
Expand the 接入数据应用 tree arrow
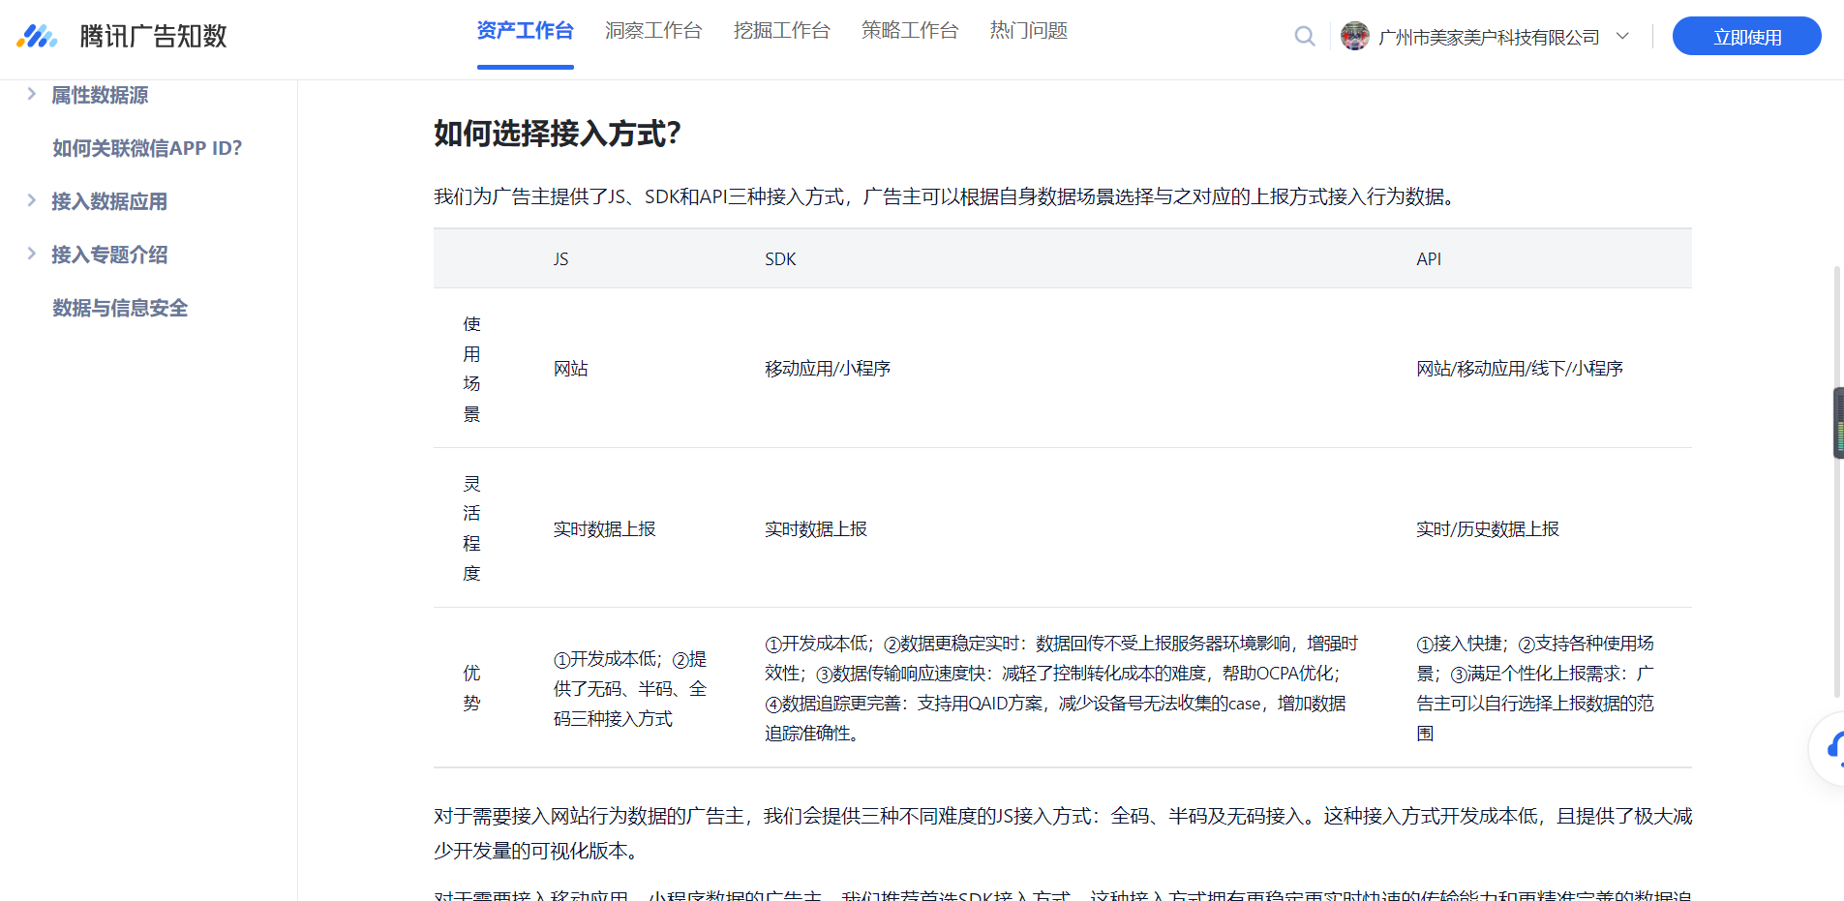pyautogui.click(x=31, y=200)
